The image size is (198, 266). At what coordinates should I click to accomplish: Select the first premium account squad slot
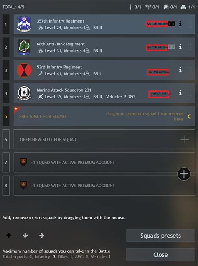click(104, 162)
